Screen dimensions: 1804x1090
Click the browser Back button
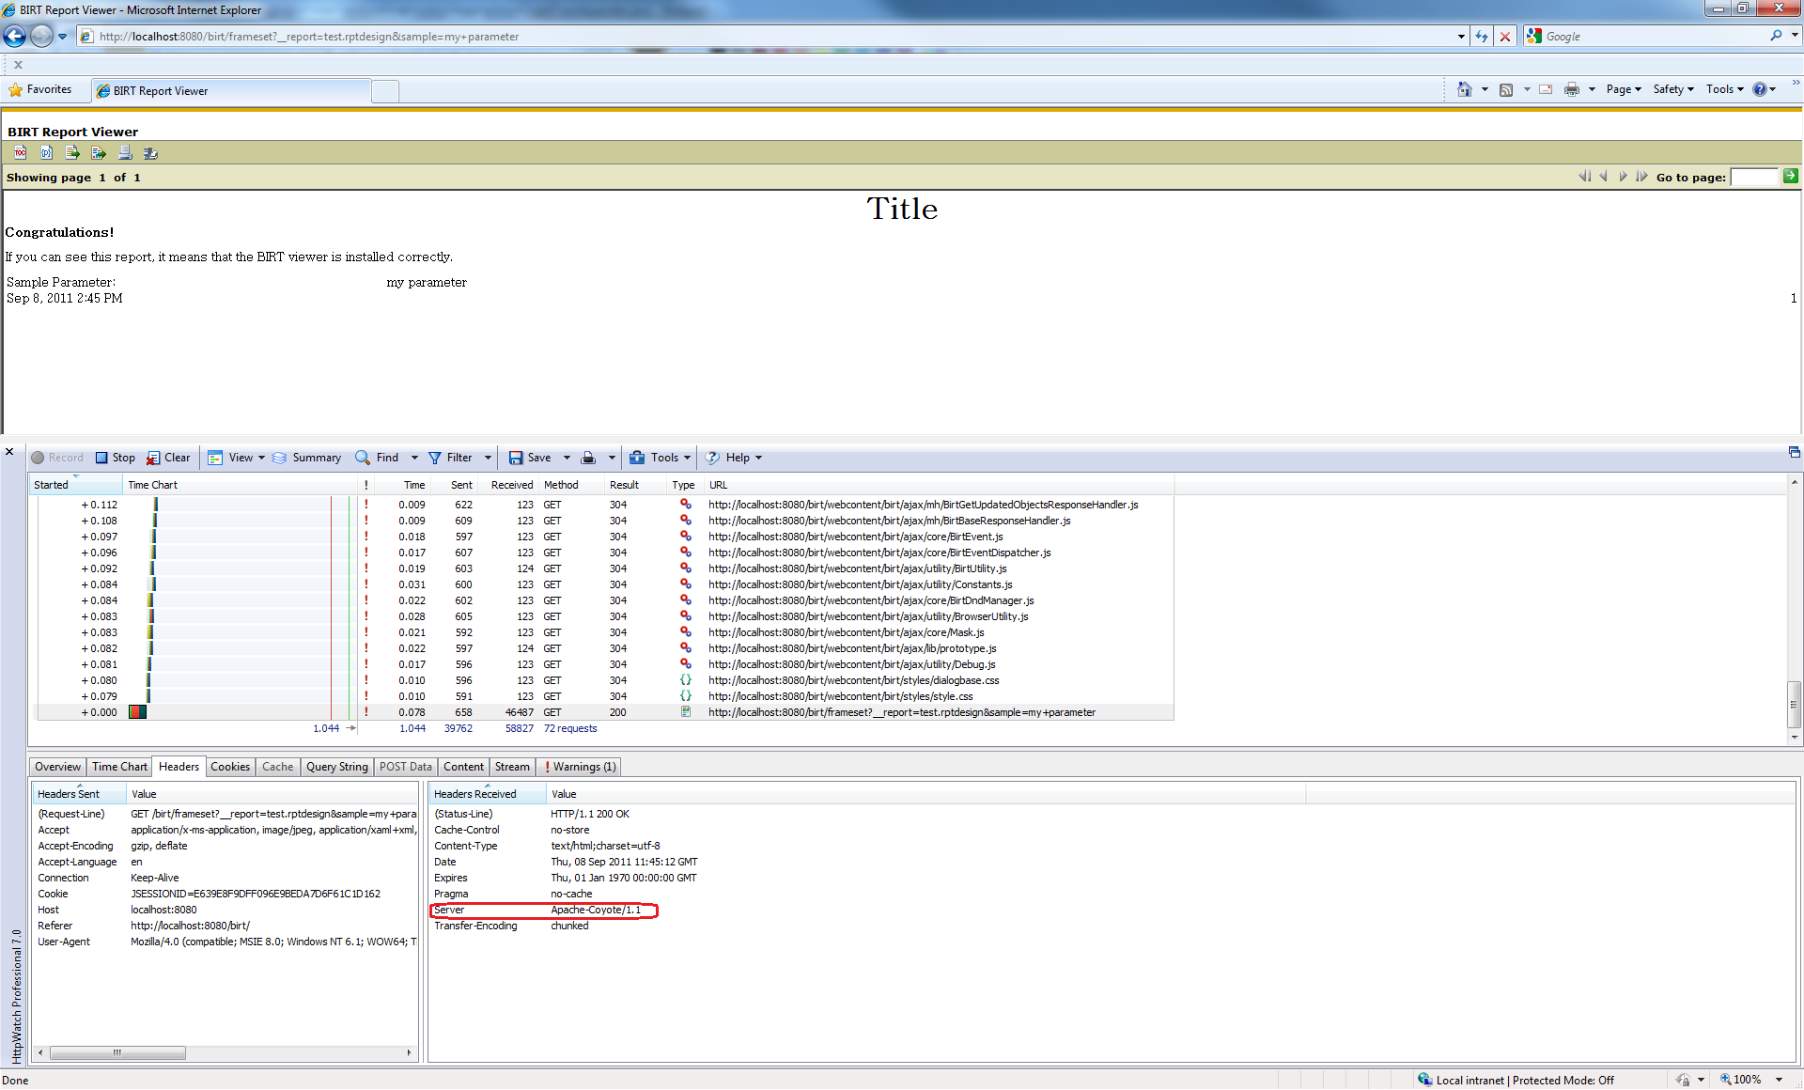click(14, 36)
